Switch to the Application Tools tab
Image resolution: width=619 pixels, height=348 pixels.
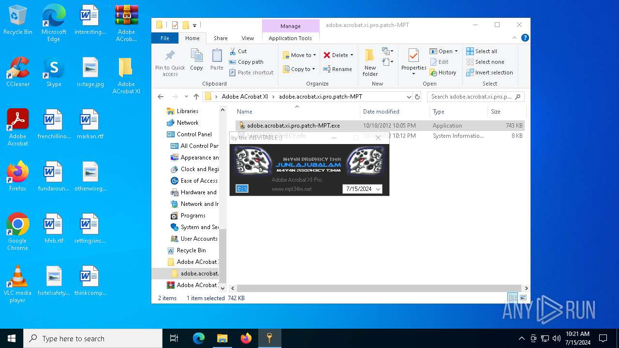point(290,38)
